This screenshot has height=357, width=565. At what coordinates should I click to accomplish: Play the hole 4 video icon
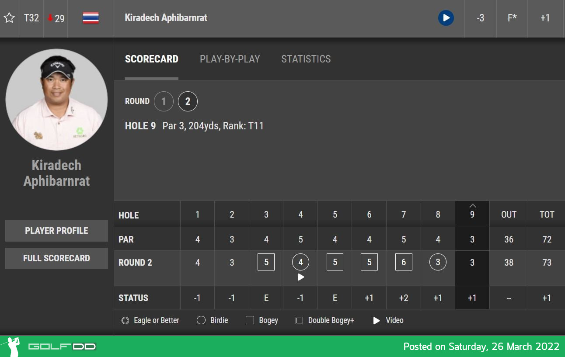click(x=300, y=277)
